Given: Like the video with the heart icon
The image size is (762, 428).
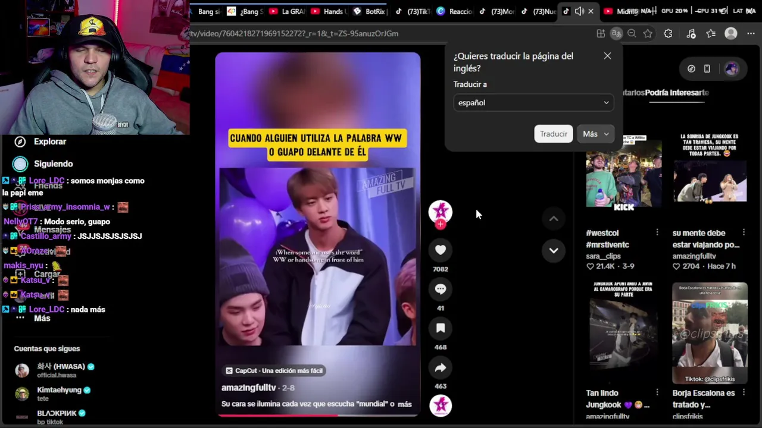Looking at the screenshot, I should pos(441,250).
